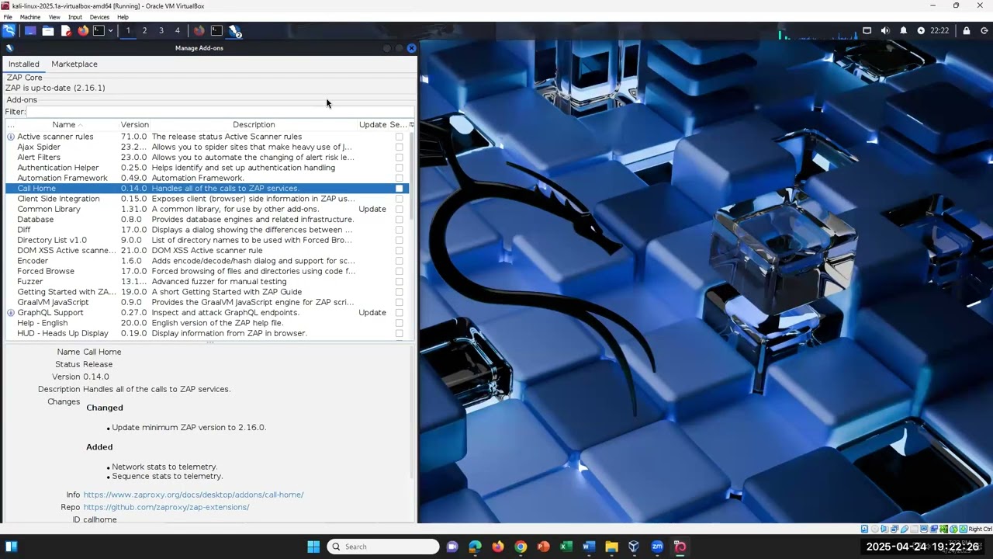Tick the checkbox for Call Home row

coord(400,189)
